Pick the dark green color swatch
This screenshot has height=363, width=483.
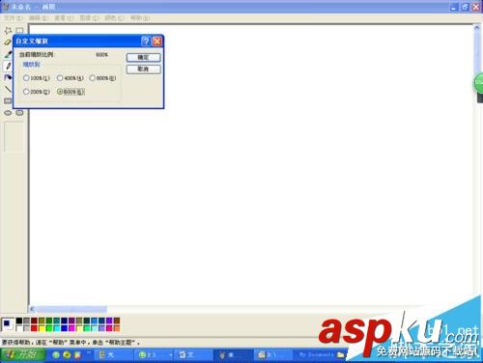[x=49, y=321]
